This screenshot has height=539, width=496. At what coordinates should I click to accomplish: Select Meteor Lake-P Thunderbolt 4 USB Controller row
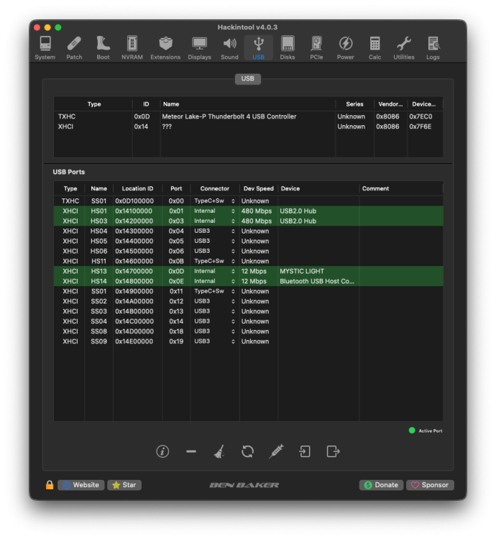[x=248, y=116]
